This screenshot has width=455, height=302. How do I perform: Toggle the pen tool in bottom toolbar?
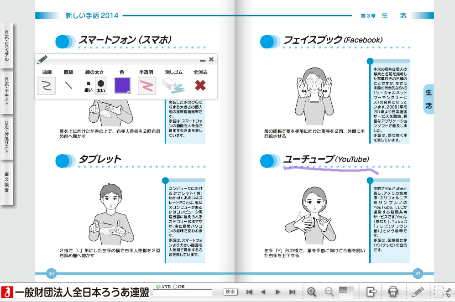click(418, 292)
